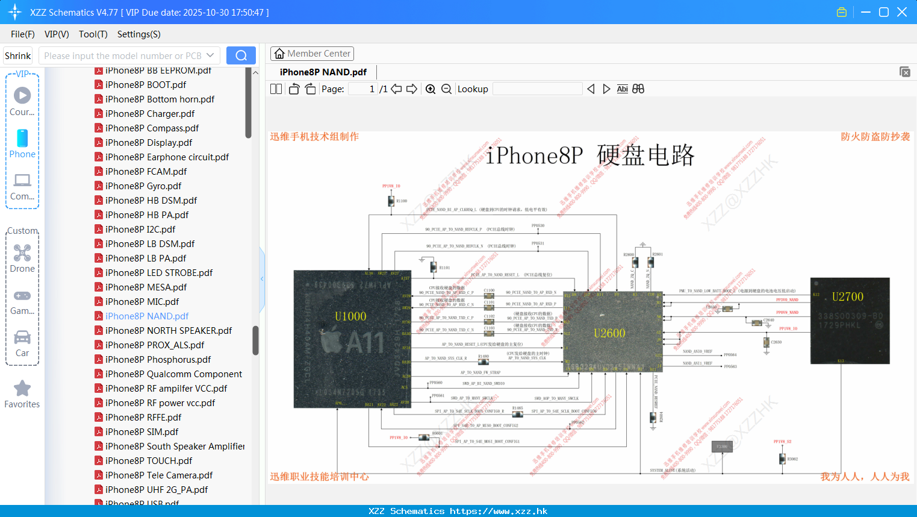Open the Tool(T) menu
Image resolution: width=917 pixels, height=517 pixels.
(x=93, y=34)
